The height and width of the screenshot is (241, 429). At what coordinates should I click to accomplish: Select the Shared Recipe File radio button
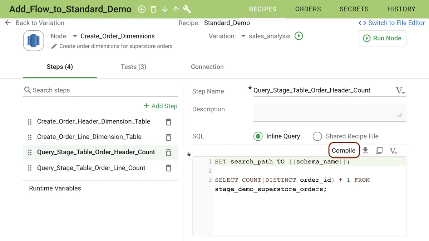point(317,136)
